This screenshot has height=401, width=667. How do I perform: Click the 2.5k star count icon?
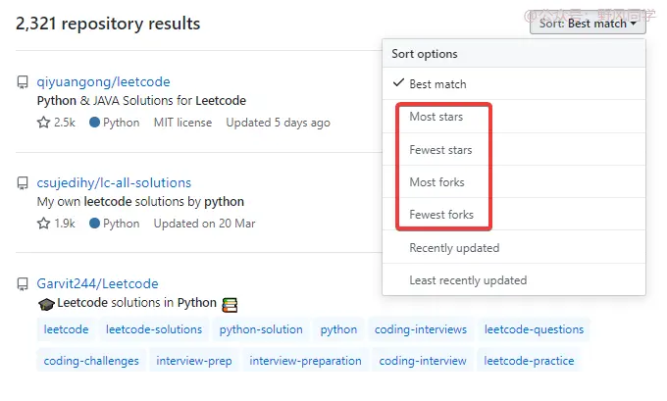(x=43, y=124)
